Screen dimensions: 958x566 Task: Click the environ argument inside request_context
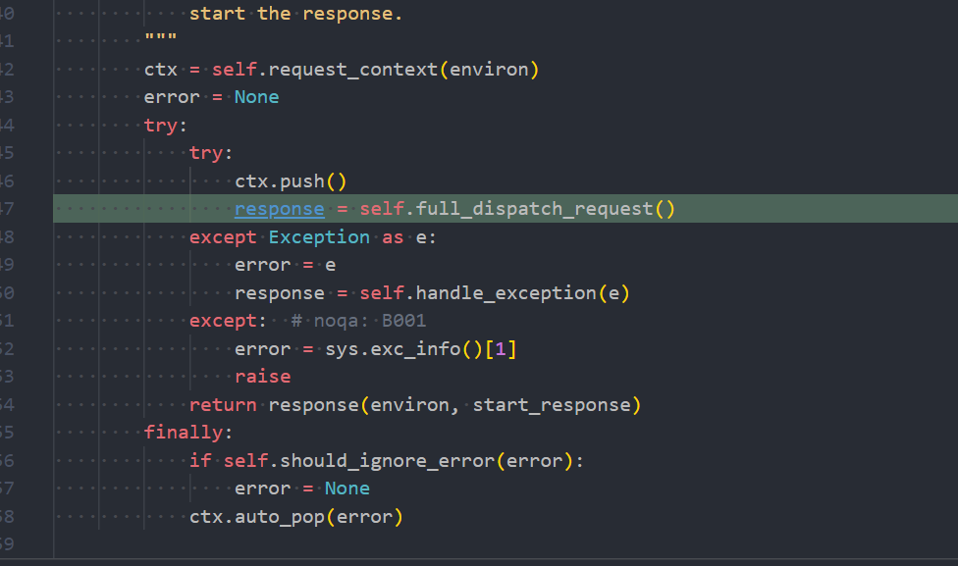[490, 70]
